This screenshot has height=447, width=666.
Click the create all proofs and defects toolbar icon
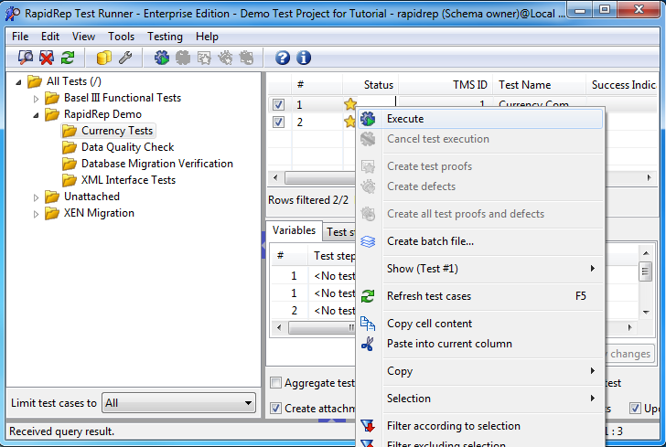(x=246, y=58)
